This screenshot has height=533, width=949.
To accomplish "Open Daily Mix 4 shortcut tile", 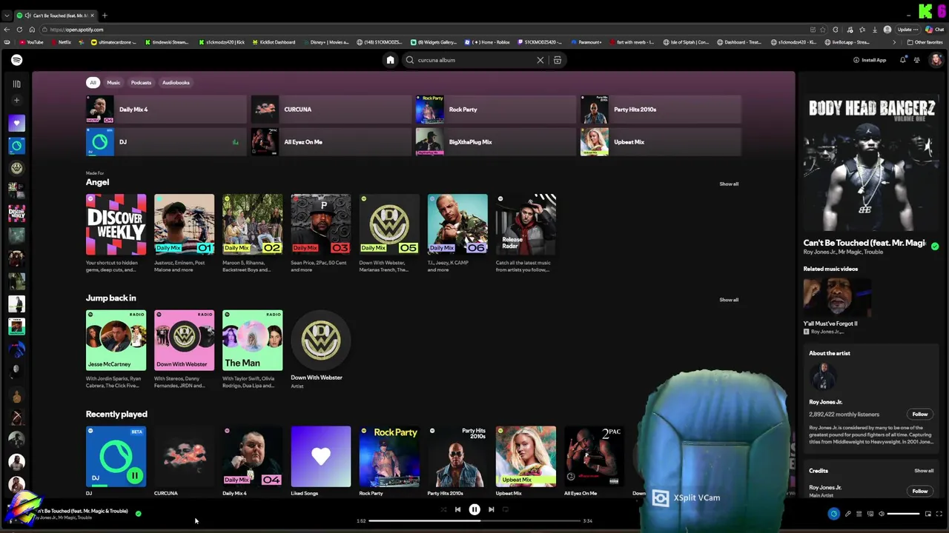I will click(166, 110).
